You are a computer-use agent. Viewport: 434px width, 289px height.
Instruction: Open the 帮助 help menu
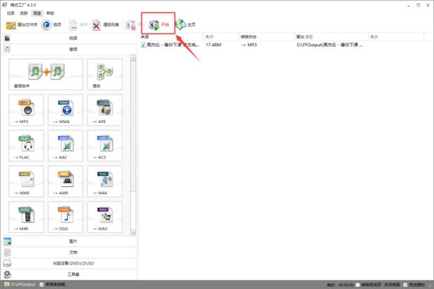coord(50,13)
